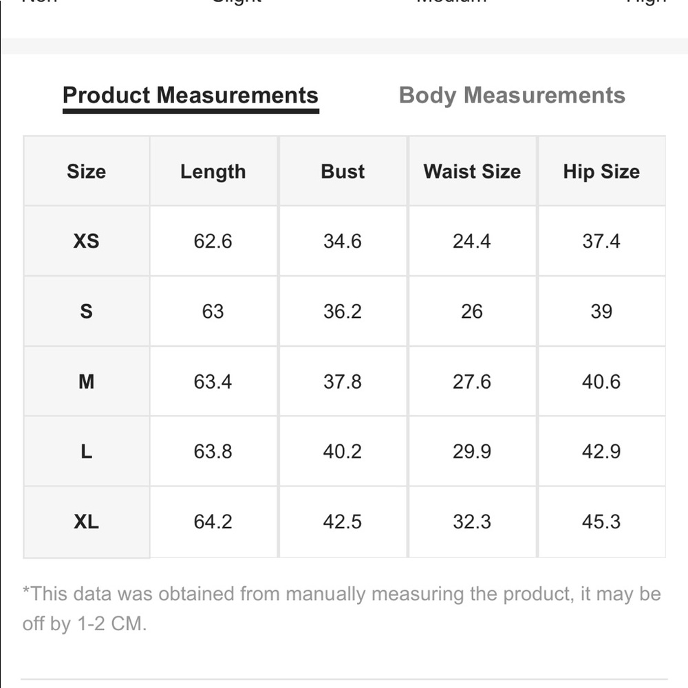
Task: Click the manual measuring disclaimer text
Action: pyautogui.click(x=341, y=609)
